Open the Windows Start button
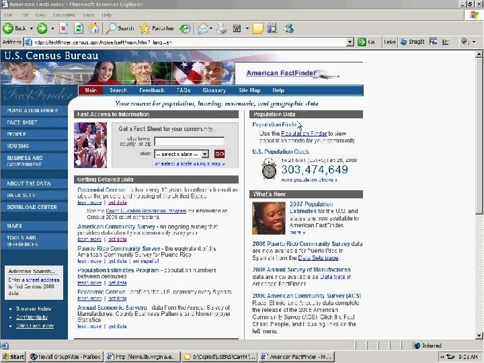The width and height of the screenshot is (484, 363). [13, 357]
